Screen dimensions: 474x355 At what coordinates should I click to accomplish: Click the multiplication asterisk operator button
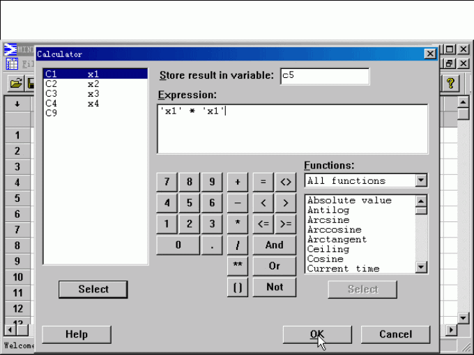(238, 224)
